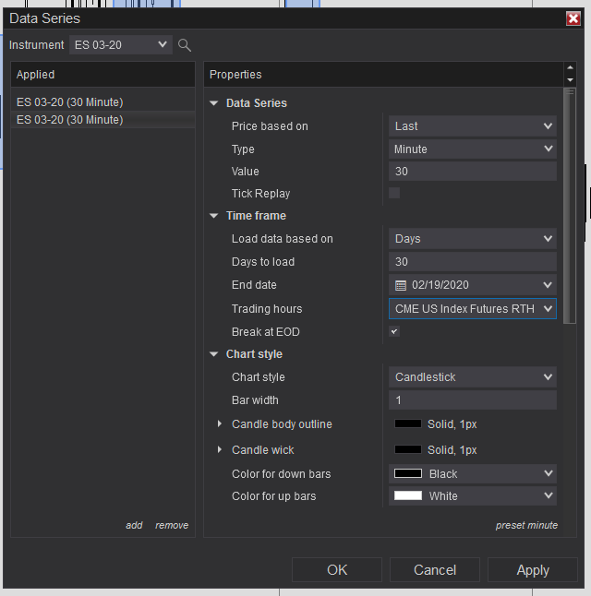Click the Cancel button

click(435, 570)
